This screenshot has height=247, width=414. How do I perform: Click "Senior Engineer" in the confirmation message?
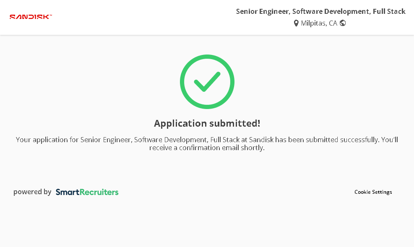click(106, 140)
